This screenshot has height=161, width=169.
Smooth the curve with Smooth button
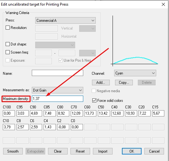(x=13, y=151)
